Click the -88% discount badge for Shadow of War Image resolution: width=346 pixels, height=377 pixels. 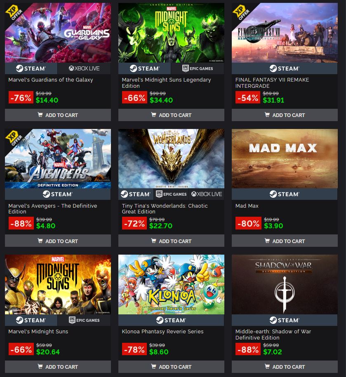[248, 349]
